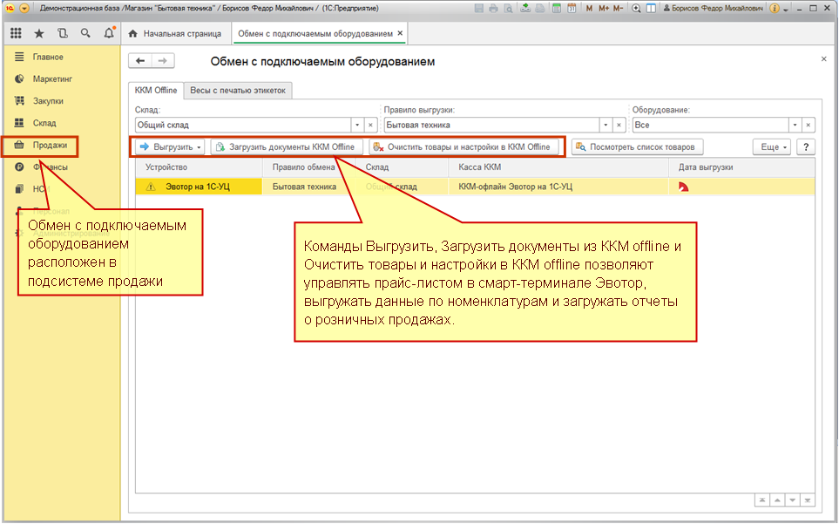Open search with the magnifier icon
The width and height of the screenshot is (839, 524).
coord(85,33)
